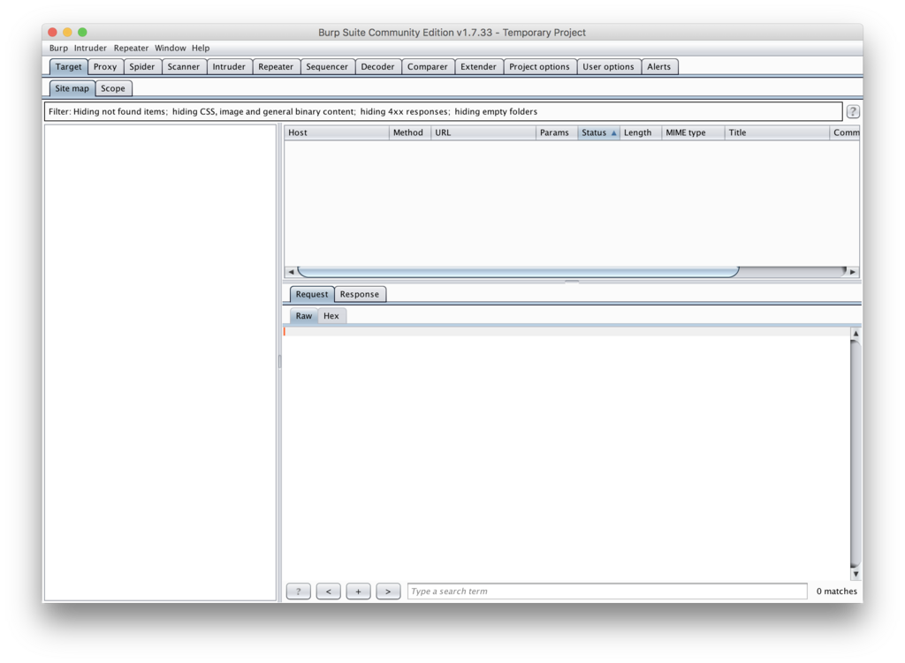Click the search help question-mark button
The height and width of the screenshot is (663, 905).
coord(299,591)
